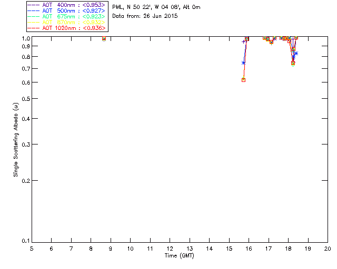Click the purple dashed line sample in legend
Image resolution: width=337 pixels, height=269 pixels.
coord(34,5)
